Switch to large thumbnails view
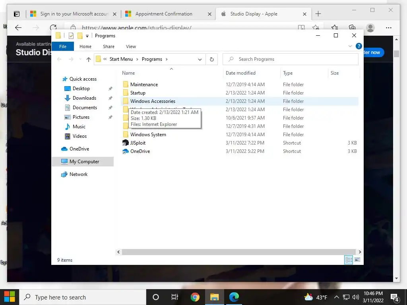 coord(357,260)
